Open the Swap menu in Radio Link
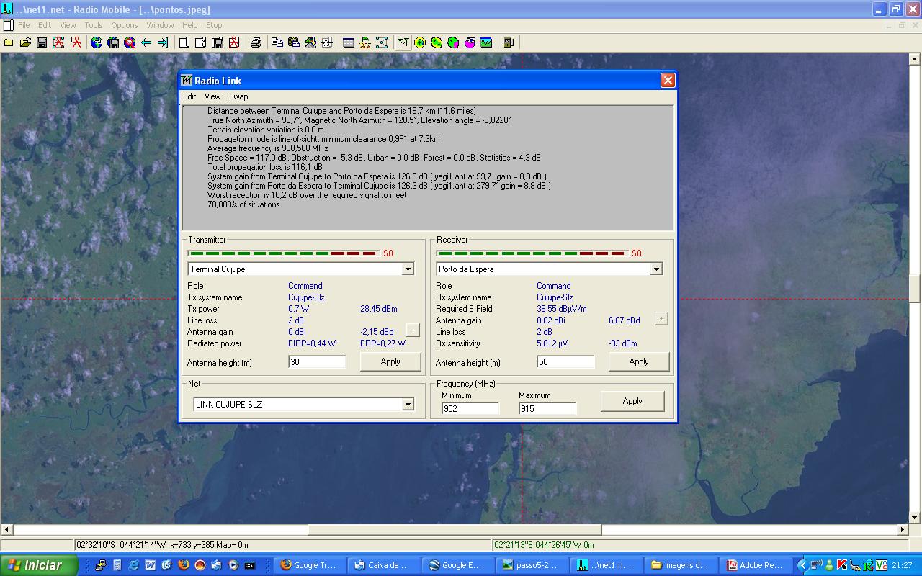Screen dimensions: 922x576 coord(238,96)
